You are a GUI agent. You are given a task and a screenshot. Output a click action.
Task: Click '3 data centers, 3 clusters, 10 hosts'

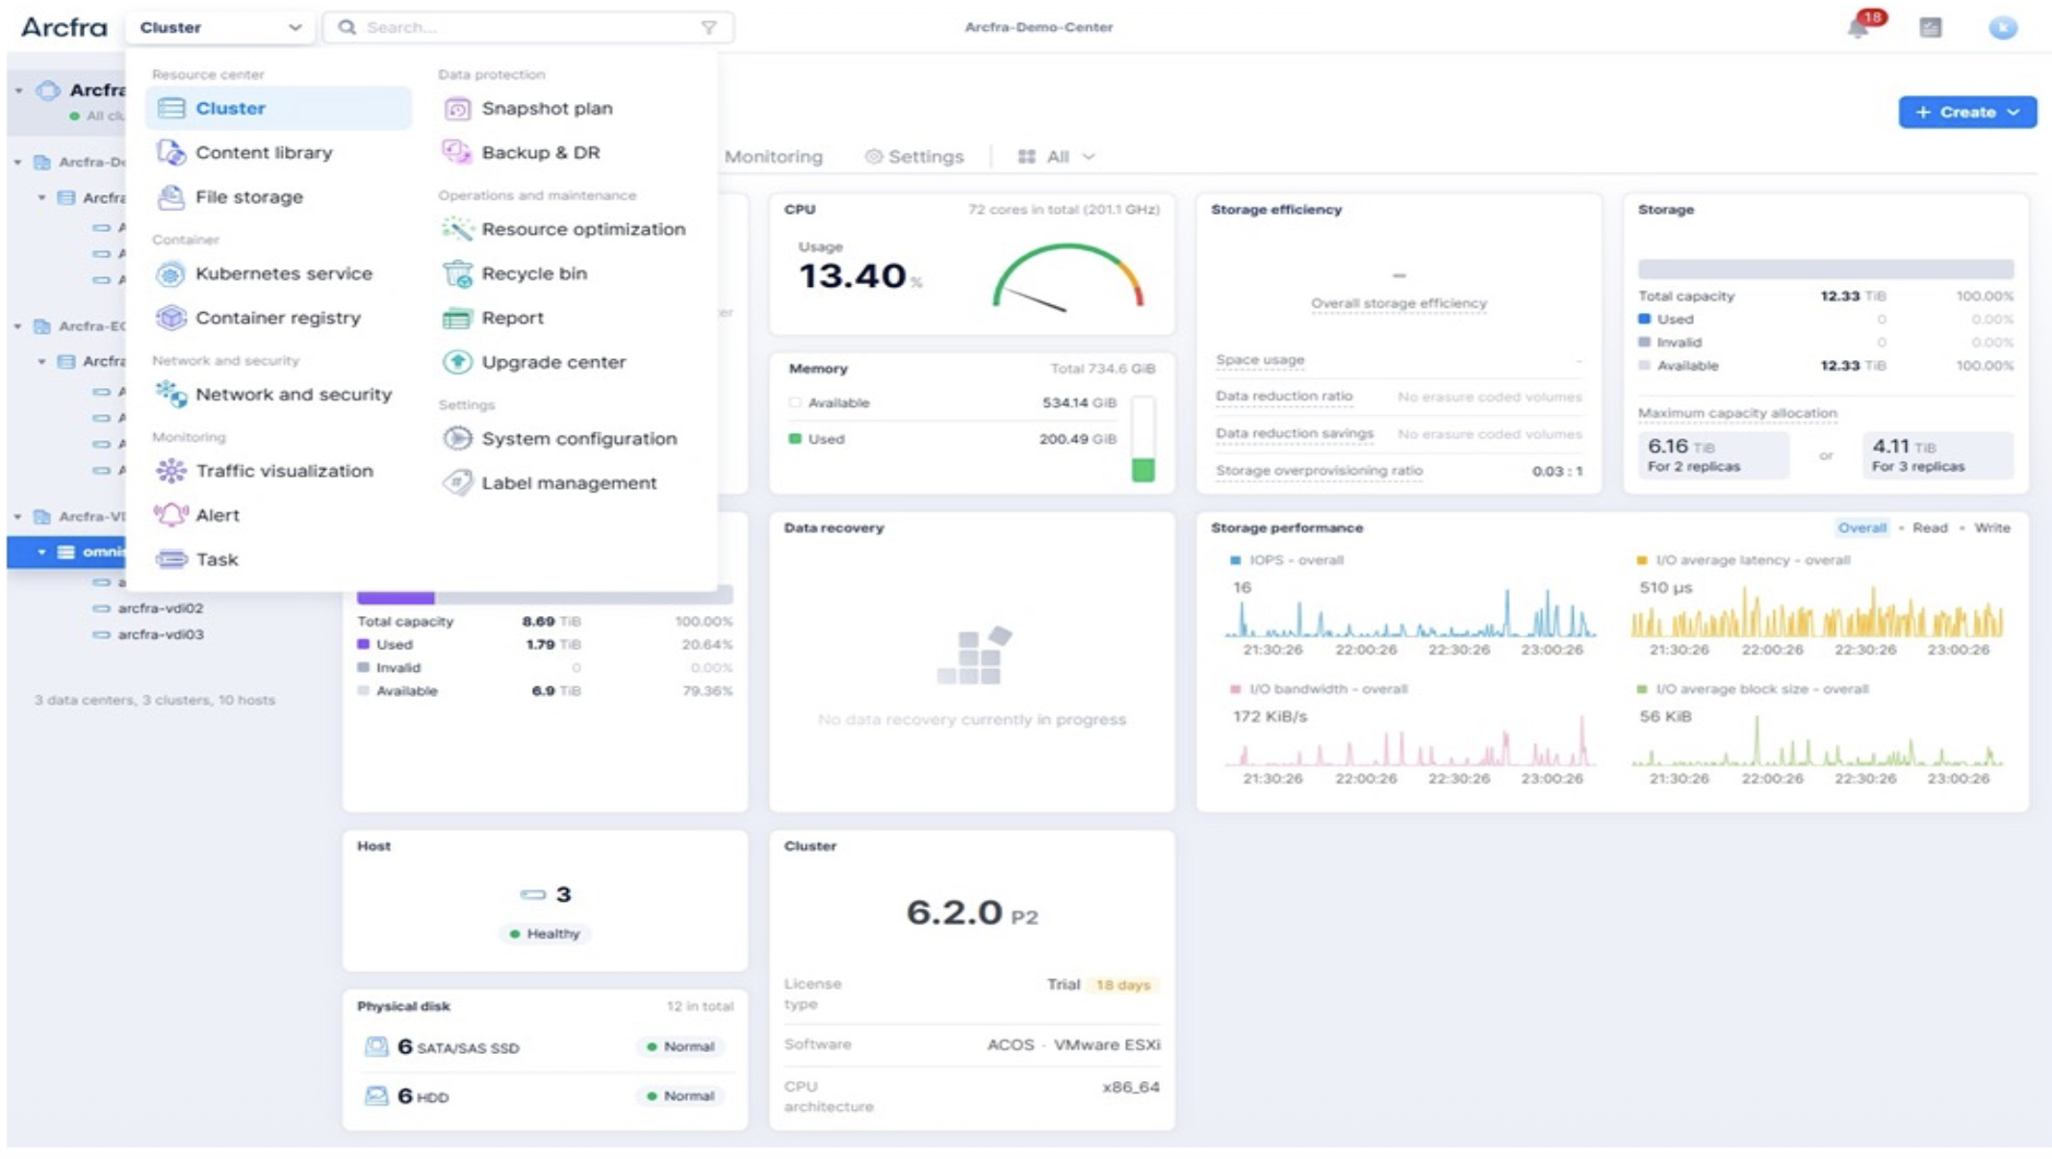click(154, 700)
